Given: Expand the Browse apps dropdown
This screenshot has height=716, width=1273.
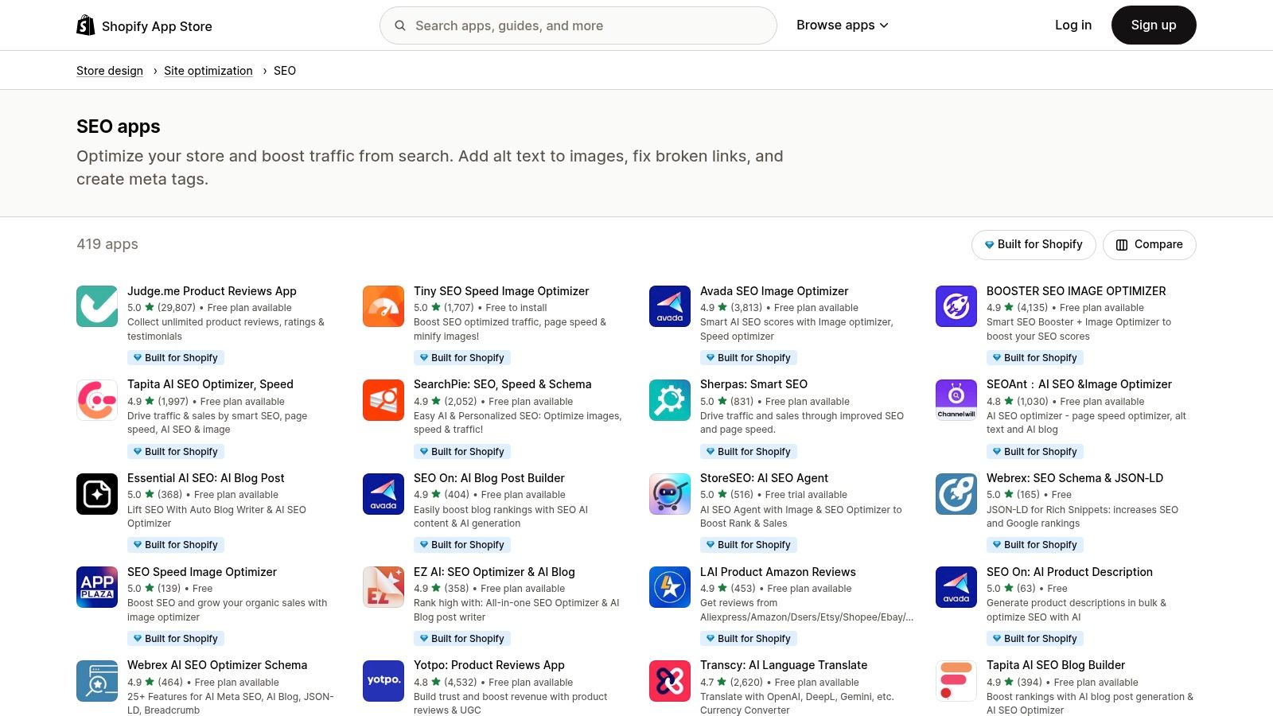Looking at the screenshot, I should [842, 25].
